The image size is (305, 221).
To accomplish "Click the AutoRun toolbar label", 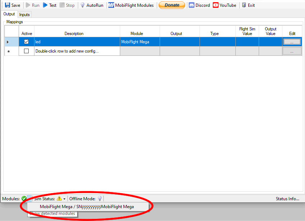I will tap(95, 5).
